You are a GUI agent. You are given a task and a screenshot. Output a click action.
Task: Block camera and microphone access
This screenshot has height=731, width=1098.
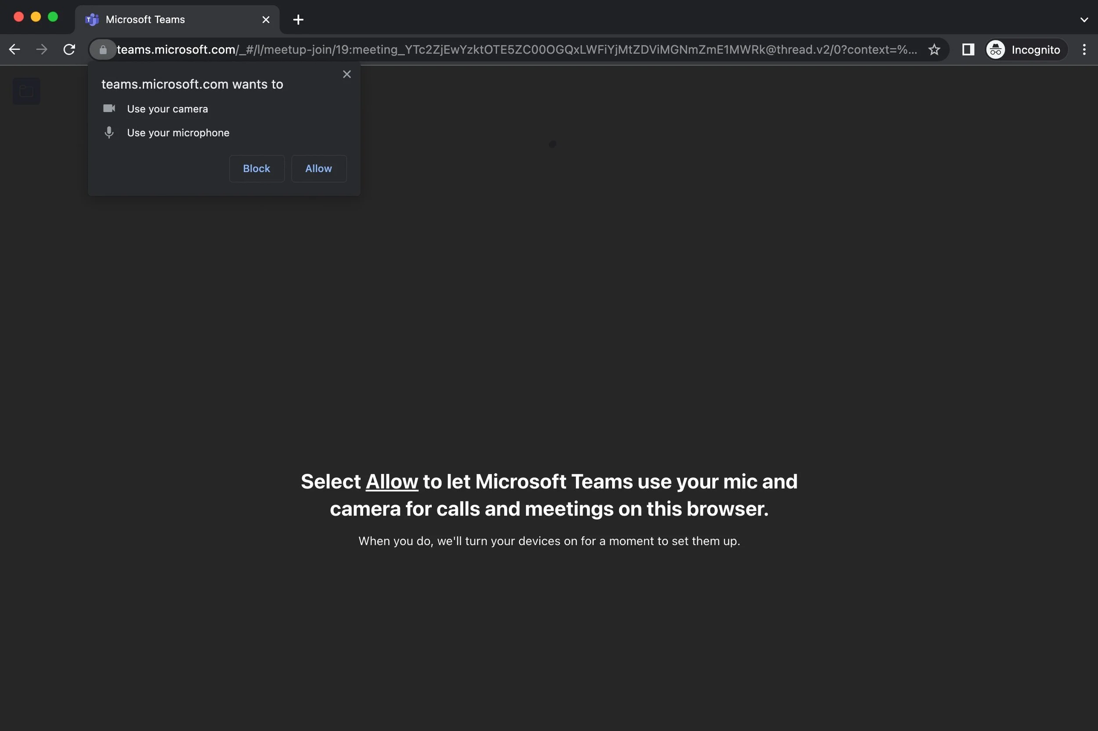tap(256, 168)
